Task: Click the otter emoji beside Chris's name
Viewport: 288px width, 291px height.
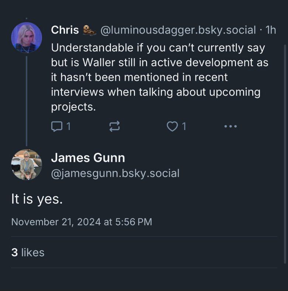Action: click(89, 30)
